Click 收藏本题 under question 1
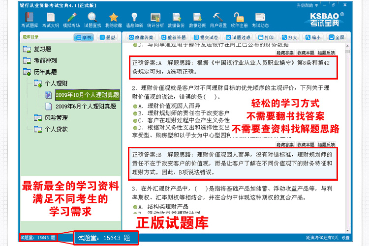 click(x=306, y=53)
